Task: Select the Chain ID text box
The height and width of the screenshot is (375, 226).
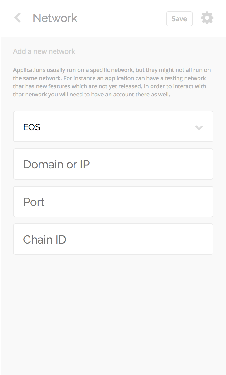Action: (113, 239)
